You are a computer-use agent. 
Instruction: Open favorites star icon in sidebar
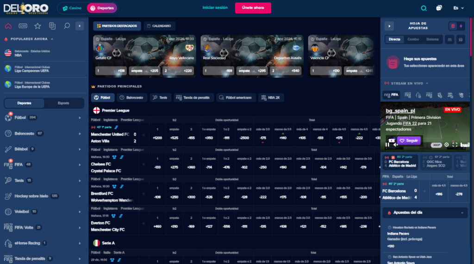[x=37, y=26]
